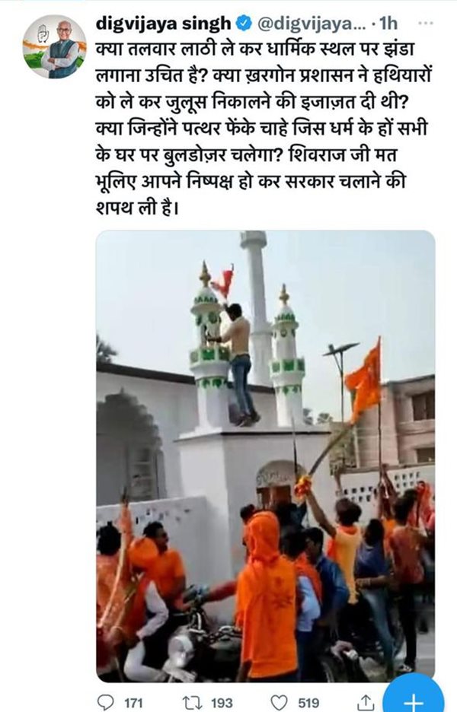Click the Hindi tweet text body
Screen dimensions: 457x712
coord(263,128)
